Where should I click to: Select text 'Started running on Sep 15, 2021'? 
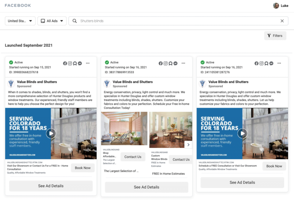pos(30,67)
